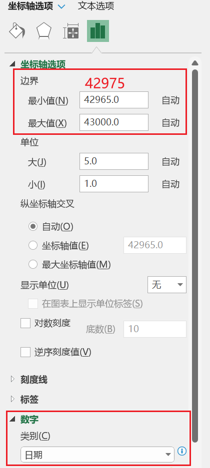Click the info icon beside 类别 dropdown
This screenshot has height=468, width=210.
(x=182, y=451)
